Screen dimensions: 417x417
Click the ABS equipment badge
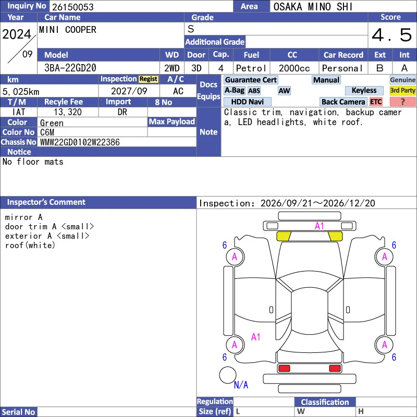tap(254, 91)
